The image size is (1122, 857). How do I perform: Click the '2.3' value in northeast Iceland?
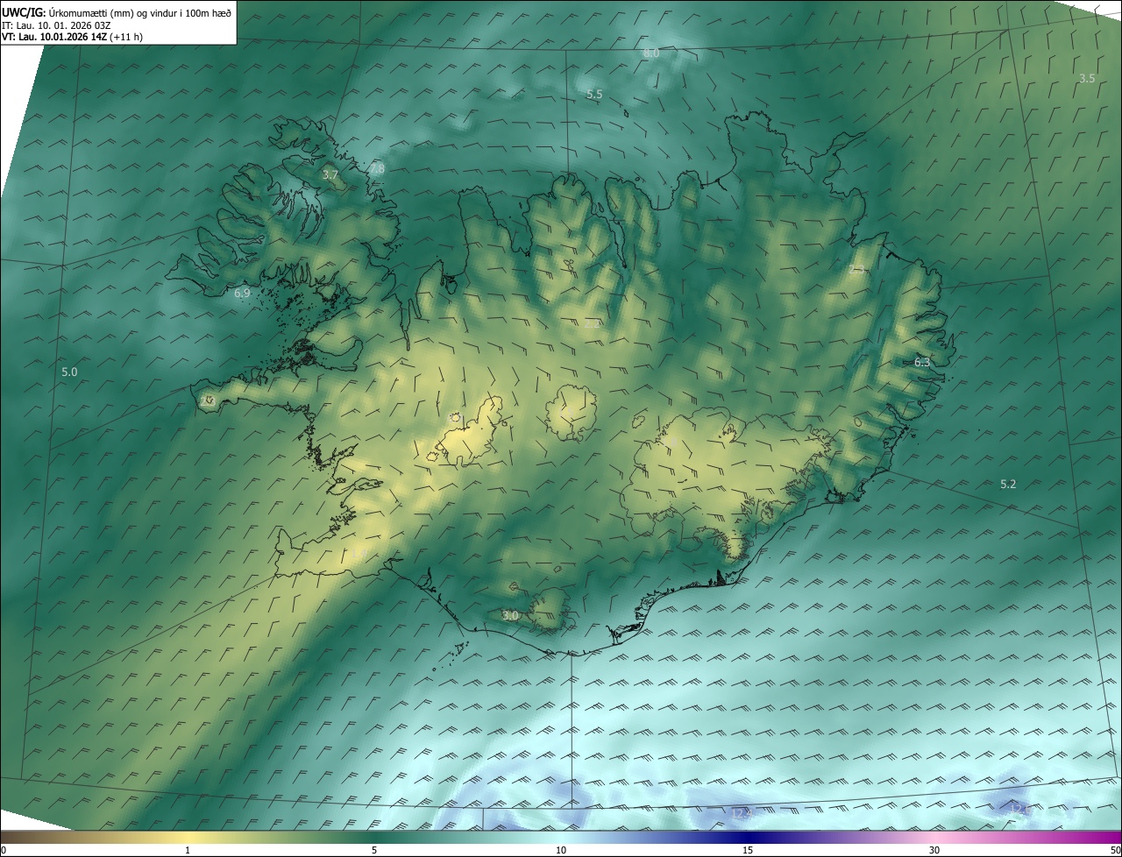point(857,270)
